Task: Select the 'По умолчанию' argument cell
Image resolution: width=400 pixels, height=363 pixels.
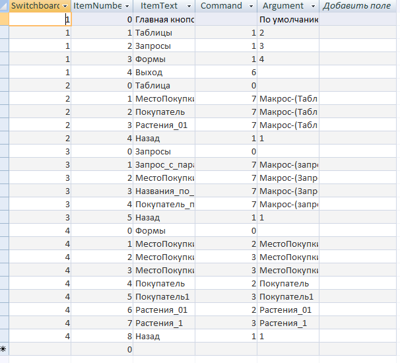Action: point(288,19)
